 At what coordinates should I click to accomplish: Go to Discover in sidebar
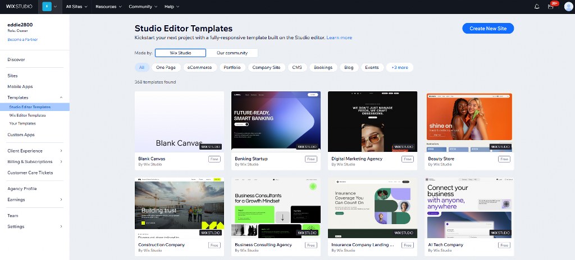[16, 60]
